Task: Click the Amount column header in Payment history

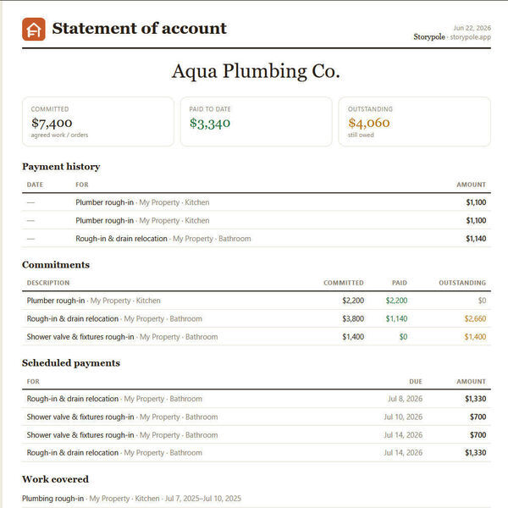Action: pos(471,185)
